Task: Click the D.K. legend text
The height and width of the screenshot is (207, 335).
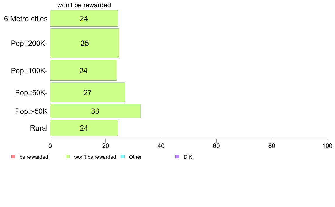Action: click(x=189, y=157)
